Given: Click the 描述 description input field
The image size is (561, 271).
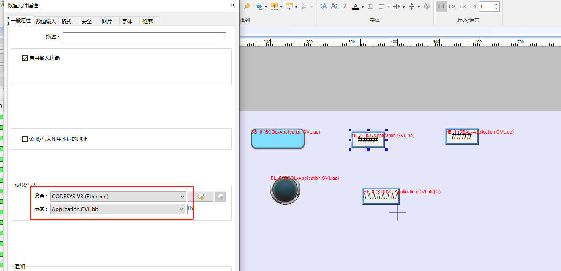Looking at the screenshot, I should [x=144, y=38].
